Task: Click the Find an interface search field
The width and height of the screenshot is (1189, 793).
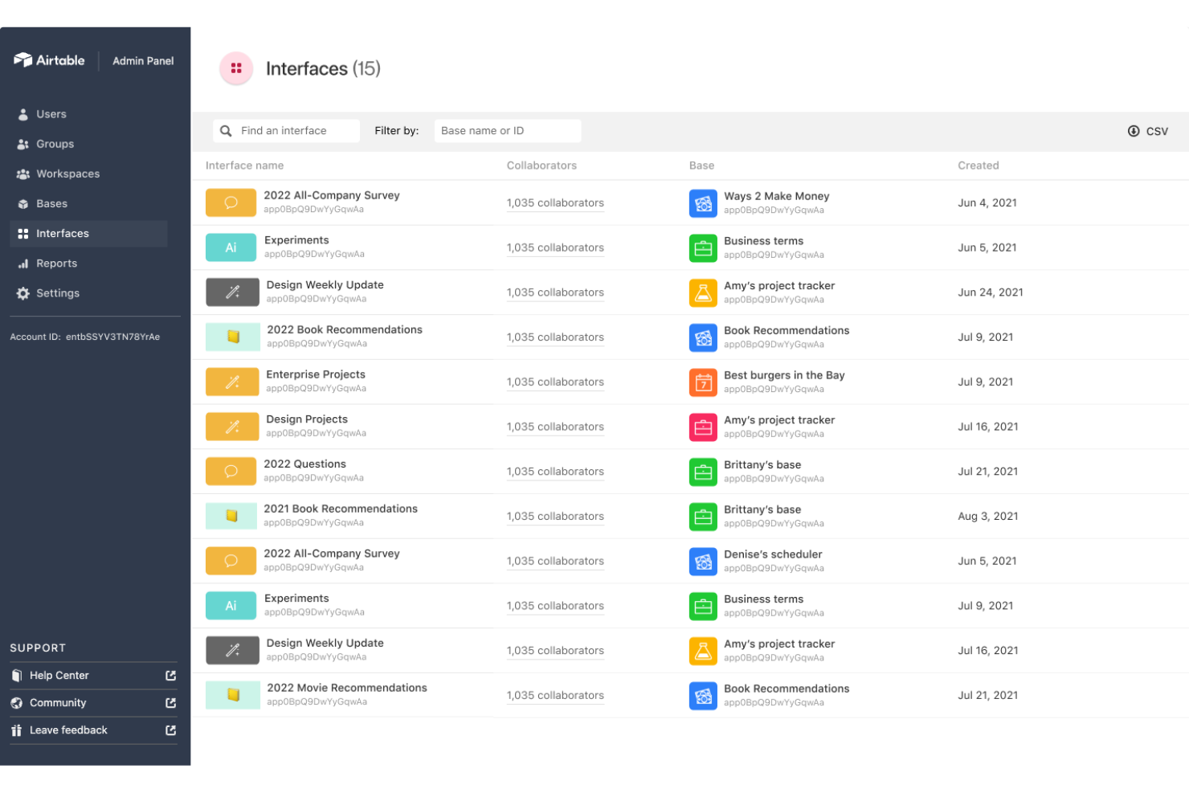Action: pos(286,130)
